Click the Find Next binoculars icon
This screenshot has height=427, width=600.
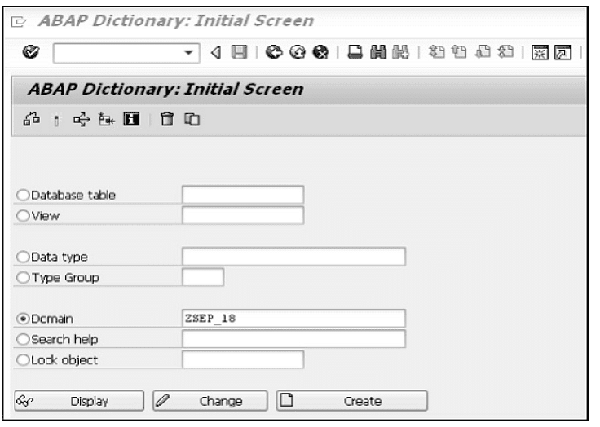click(x=400, y=52)
